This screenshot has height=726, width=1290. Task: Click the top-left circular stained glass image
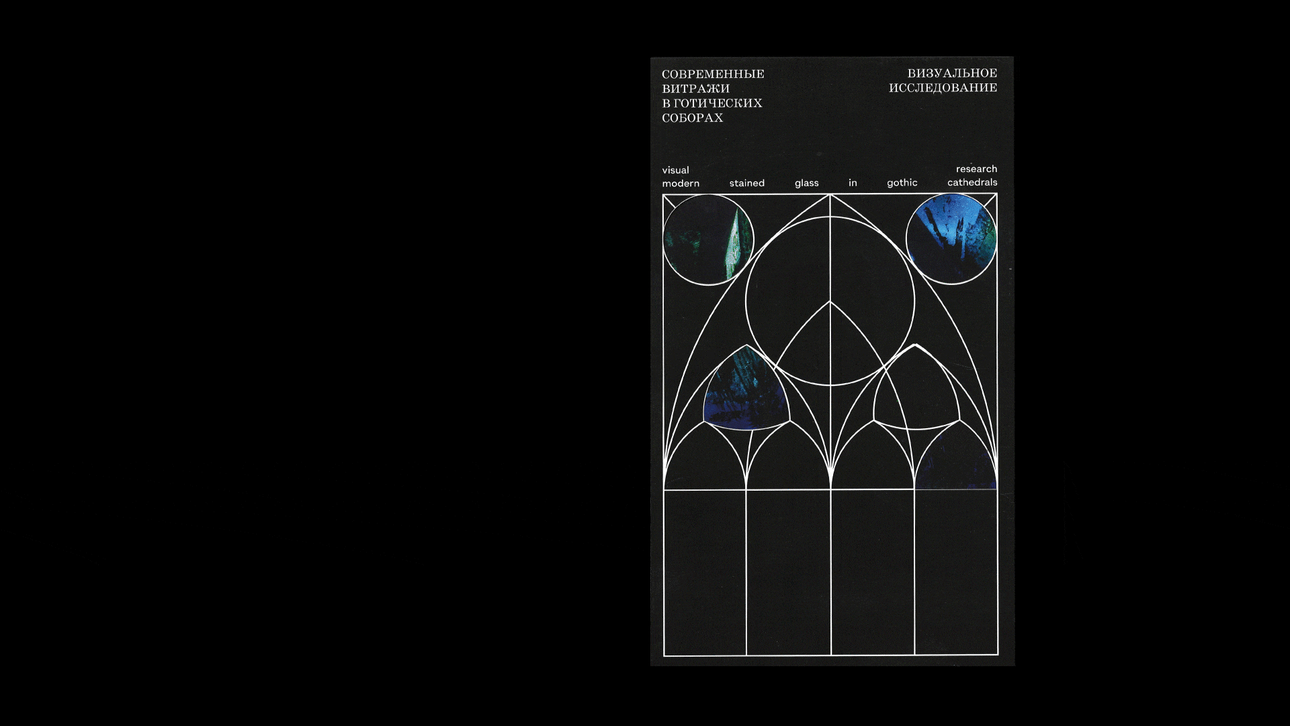coord(708,240)
